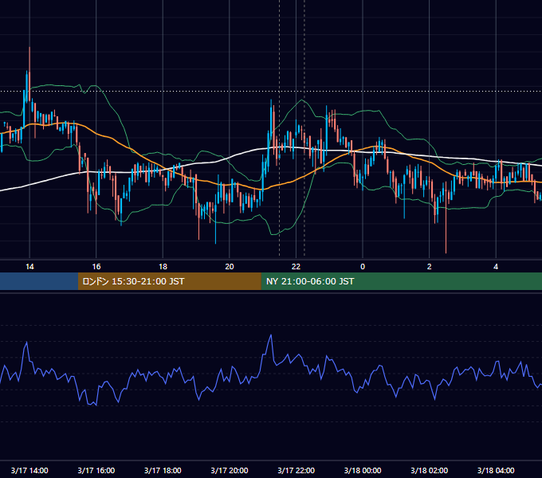
Task: Click the hour label 2 on the axis
Action: click(x=430, y=267)
